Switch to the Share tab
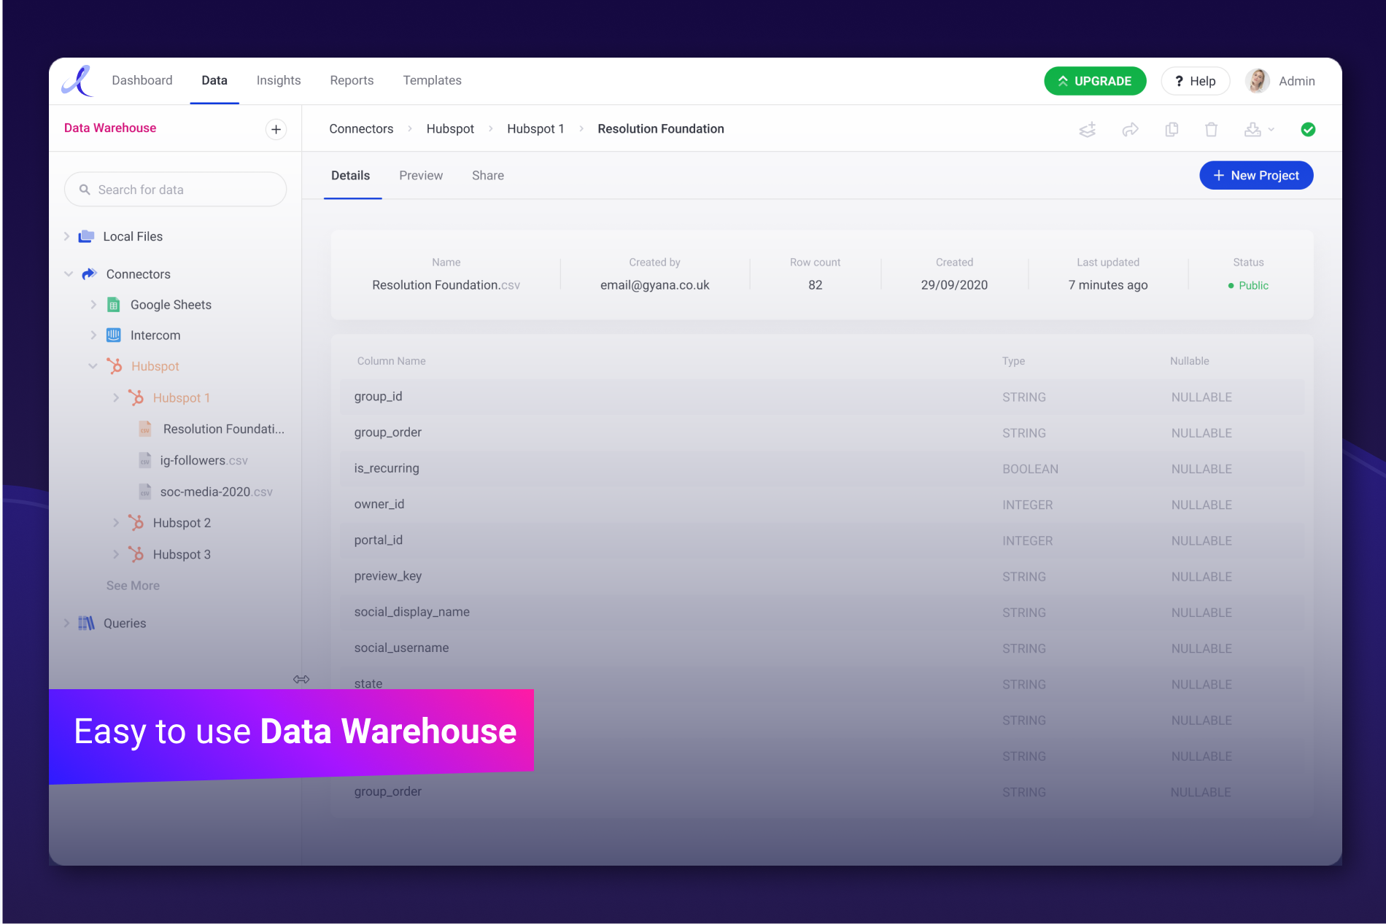The height and width of the screenshot is (924, 1386). point(488,176)
